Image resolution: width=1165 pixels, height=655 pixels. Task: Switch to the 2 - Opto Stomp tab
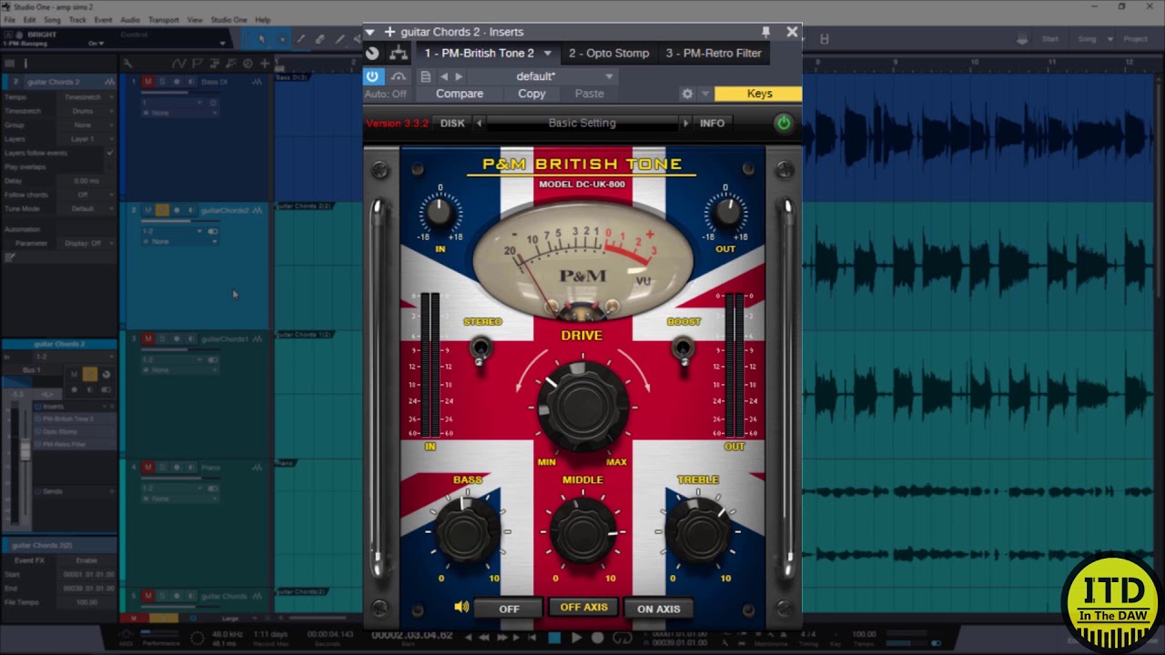(x=609, y=53)
